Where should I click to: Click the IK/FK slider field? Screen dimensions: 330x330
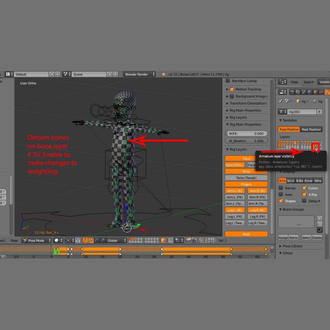pos(246,134)
